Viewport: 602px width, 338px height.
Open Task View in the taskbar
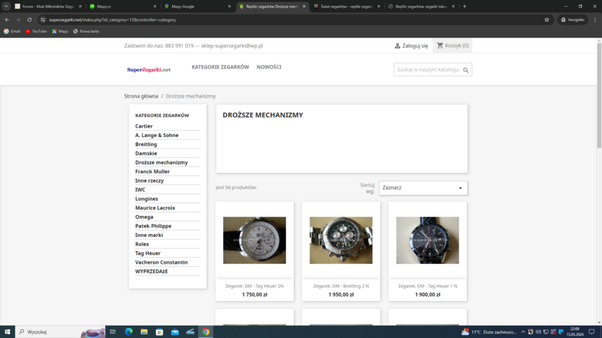click(x=113, y=331)
